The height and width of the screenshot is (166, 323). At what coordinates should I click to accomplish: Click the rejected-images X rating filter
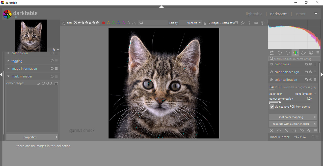[x=75, y=23]
